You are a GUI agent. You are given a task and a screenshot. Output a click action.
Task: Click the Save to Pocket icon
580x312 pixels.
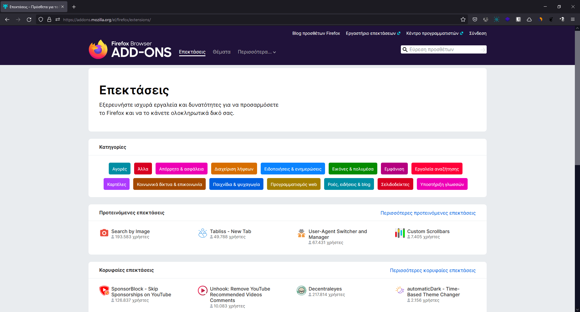tap(475, 20)
